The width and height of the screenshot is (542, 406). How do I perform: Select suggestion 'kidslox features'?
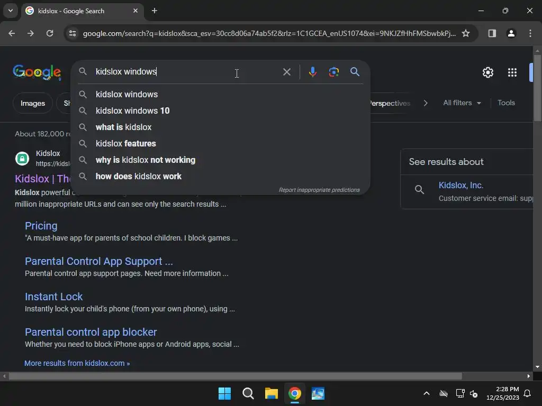[x=220, y=143]
